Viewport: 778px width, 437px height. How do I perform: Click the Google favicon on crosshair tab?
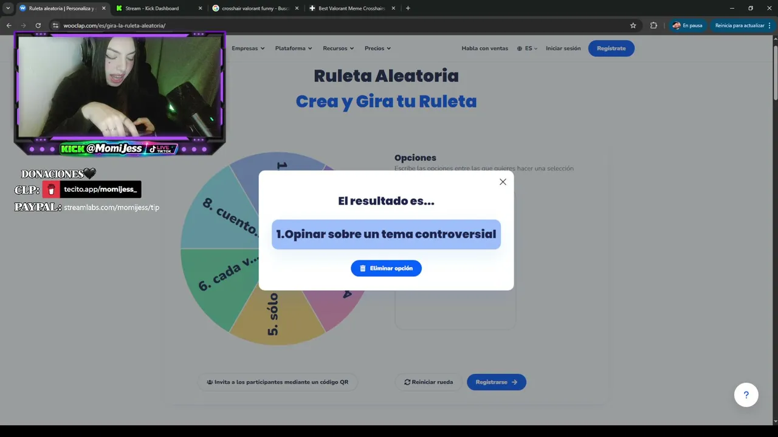pos(216,8)
